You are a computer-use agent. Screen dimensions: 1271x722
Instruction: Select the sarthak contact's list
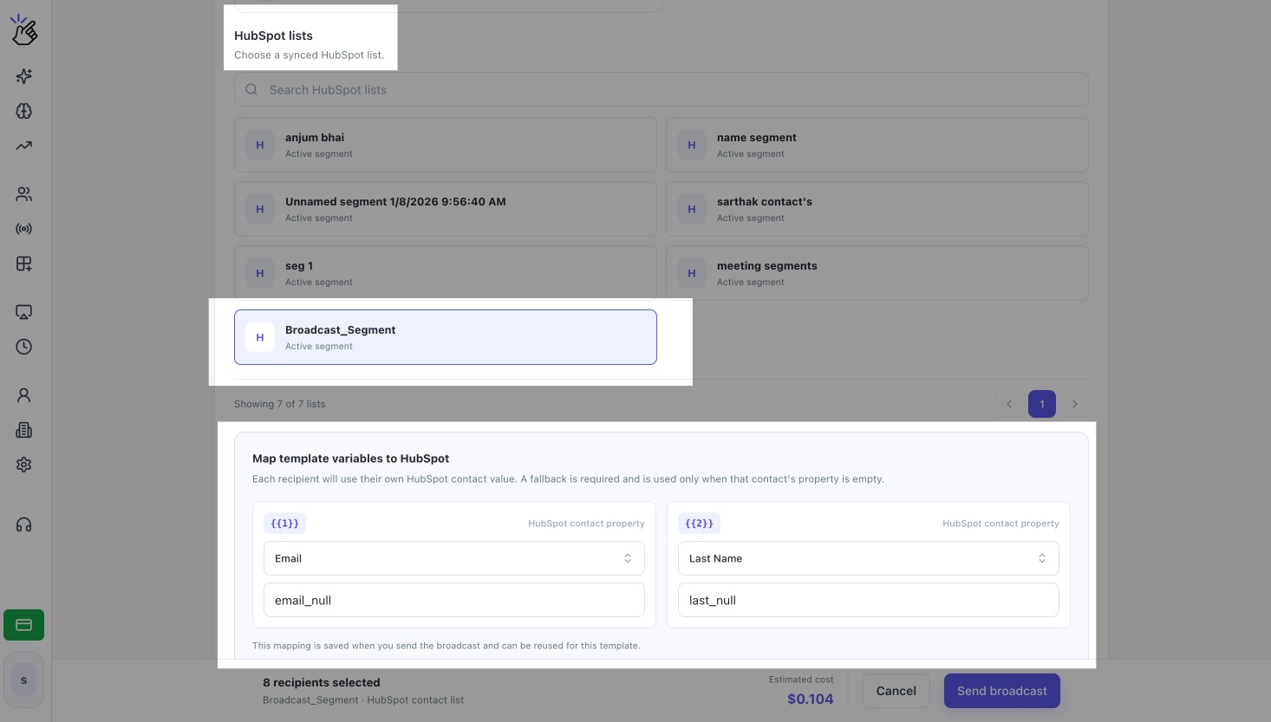pyautogui.click(x=877, y=209)
